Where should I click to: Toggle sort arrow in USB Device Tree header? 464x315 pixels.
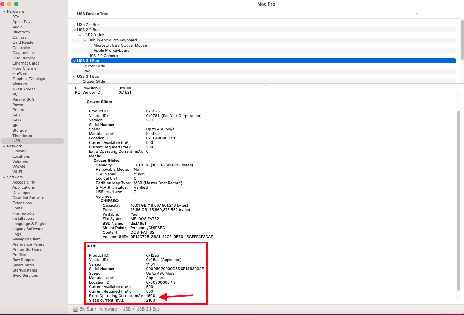(417, 14)
